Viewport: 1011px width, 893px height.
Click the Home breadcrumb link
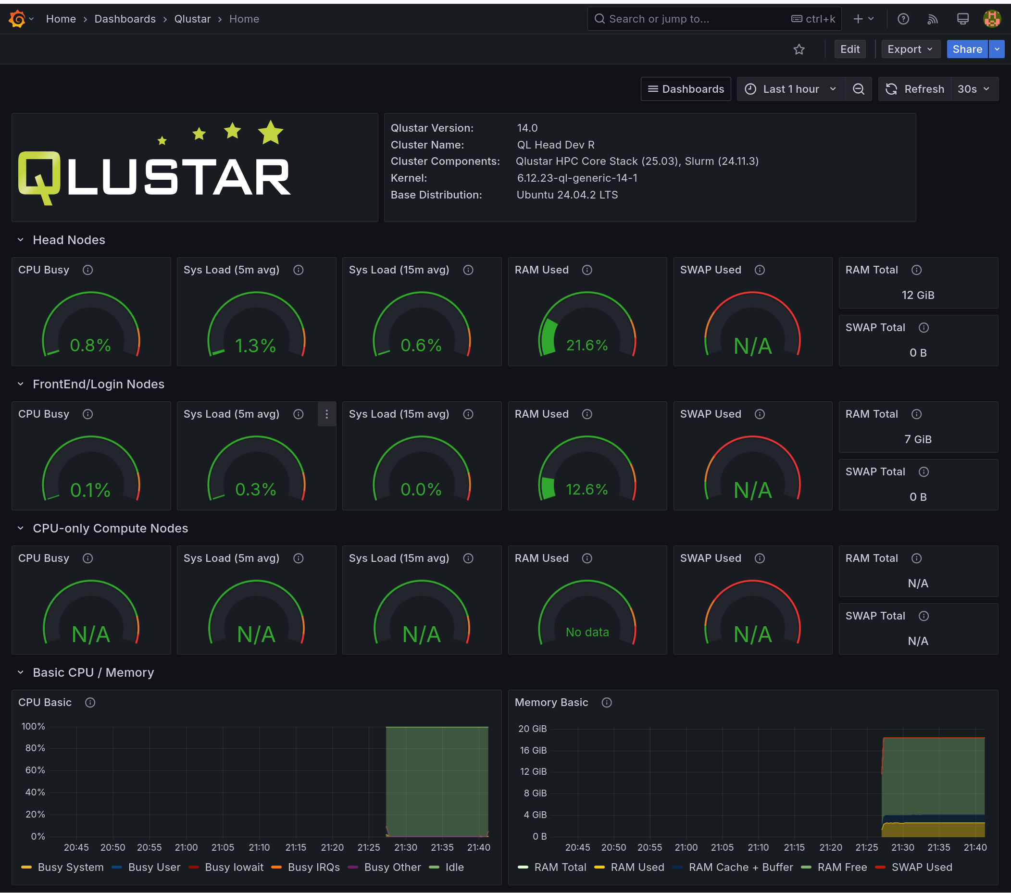tap(61, 19)
